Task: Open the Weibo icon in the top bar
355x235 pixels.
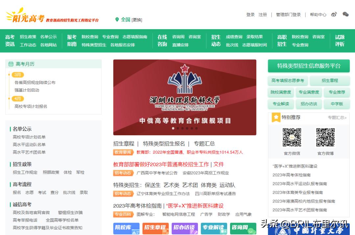Action: point(334,14)
